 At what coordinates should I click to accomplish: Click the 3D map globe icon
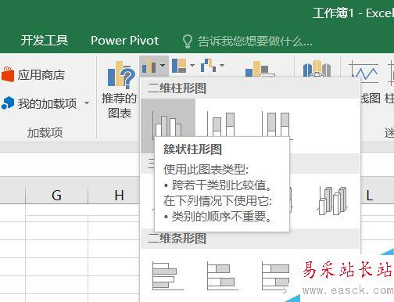pyautogui.click(x=317, y=69)
